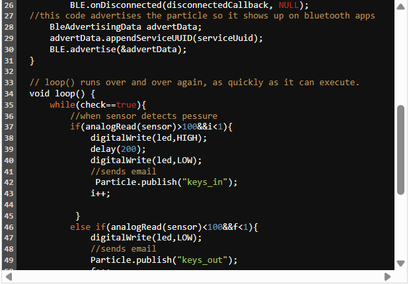
Task: Place cursor on the "void loop() {" line
Action: pyautogui.click(x=67, y=94)
